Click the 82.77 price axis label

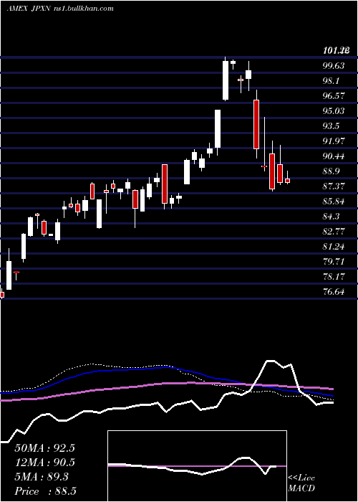(334, 231)
